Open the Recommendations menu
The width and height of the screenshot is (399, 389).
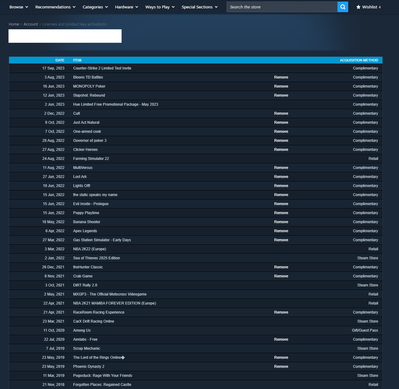(x=55, y=7)
